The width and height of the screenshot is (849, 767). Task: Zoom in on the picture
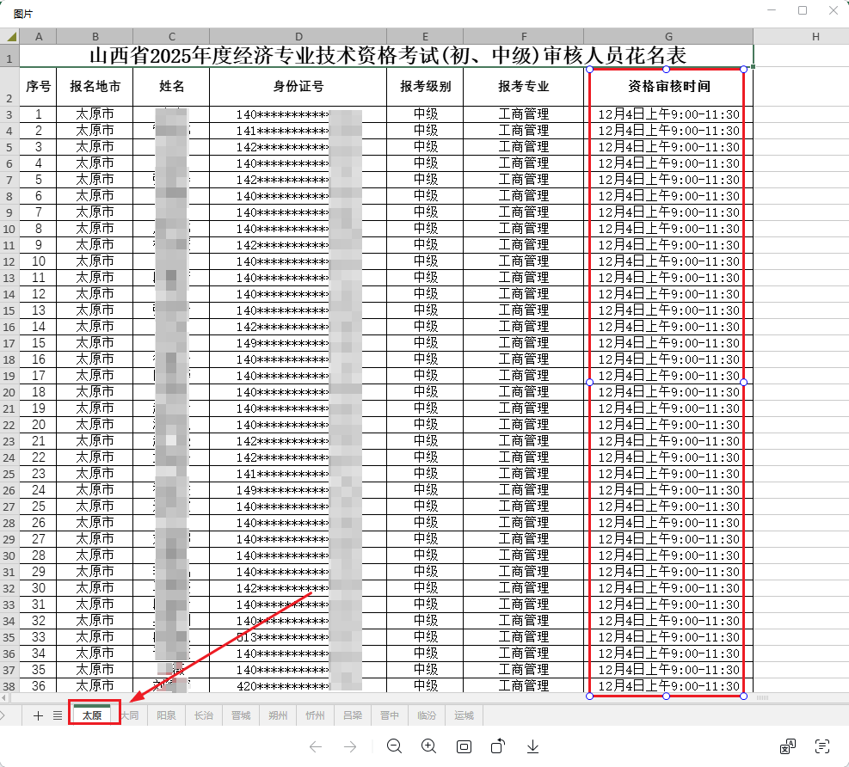(x=428, y=746)
